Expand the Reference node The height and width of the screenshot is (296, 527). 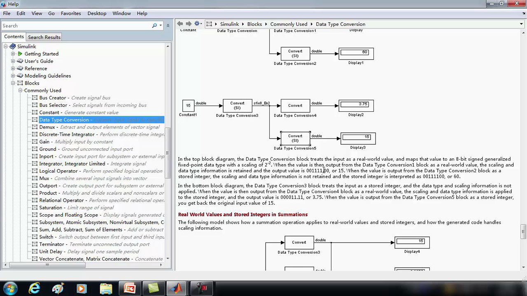pyautogui.click(x=13, y=68)
